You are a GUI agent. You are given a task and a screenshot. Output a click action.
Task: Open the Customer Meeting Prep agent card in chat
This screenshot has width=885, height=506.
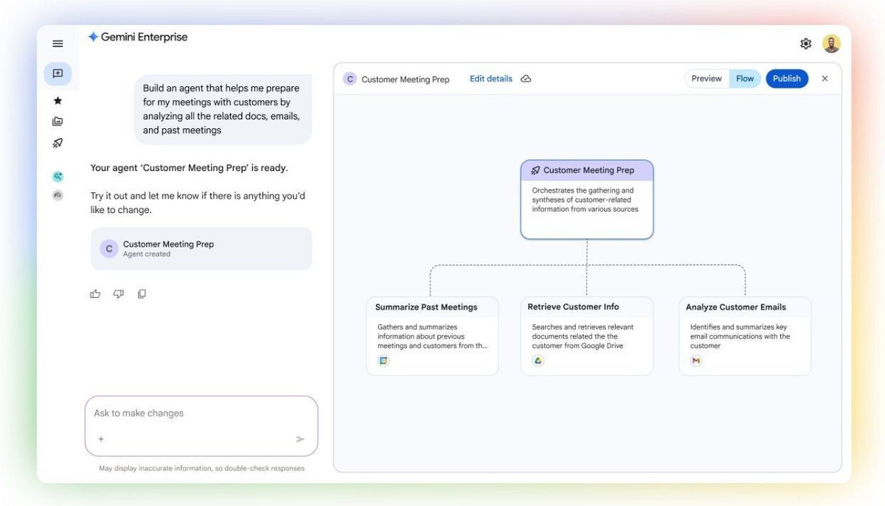click(201, 249)
